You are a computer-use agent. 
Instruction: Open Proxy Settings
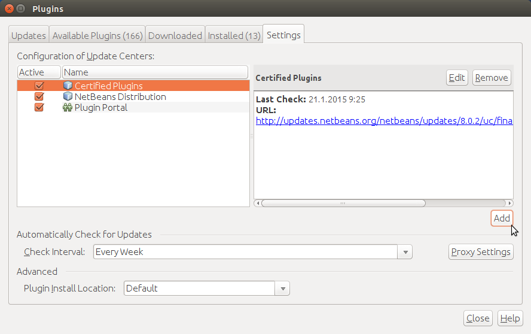tap(481, 252)
